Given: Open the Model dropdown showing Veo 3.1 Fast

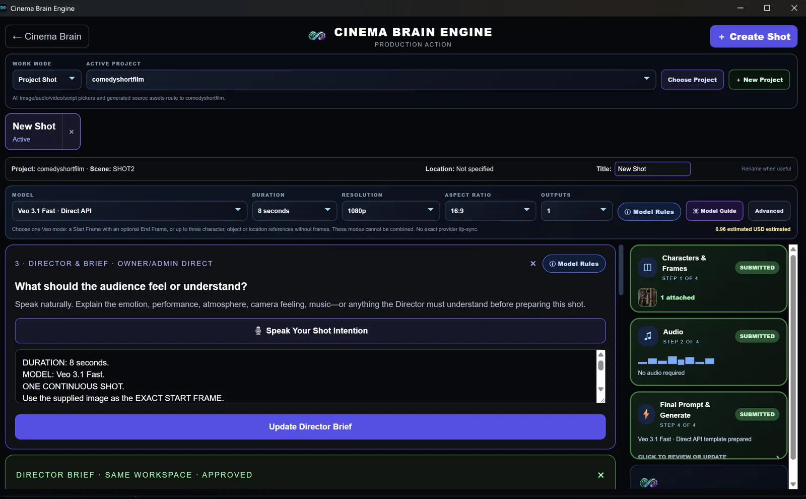Looking at the screenshot, I should [x=129, y=211].
